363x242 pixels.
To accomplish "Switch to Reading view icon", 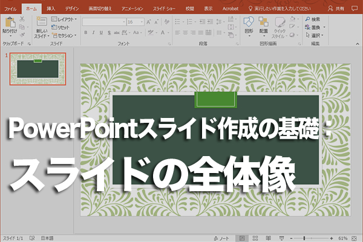I will [x=268, y=238].
